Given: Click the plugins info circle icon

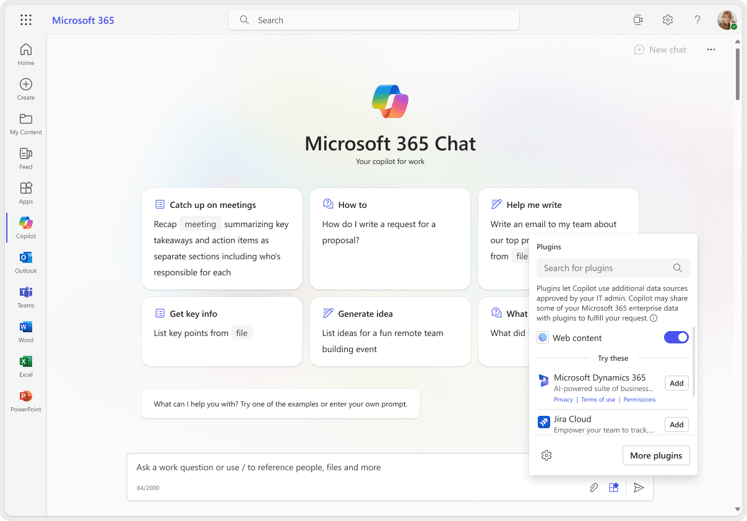Looking at the screenshot, I should [654, 318].
